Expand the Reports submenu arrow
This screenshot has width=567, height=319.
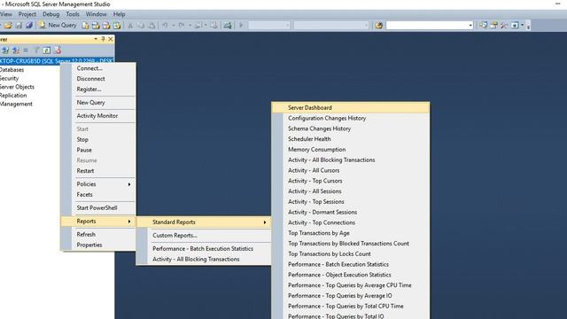(129, 222)
